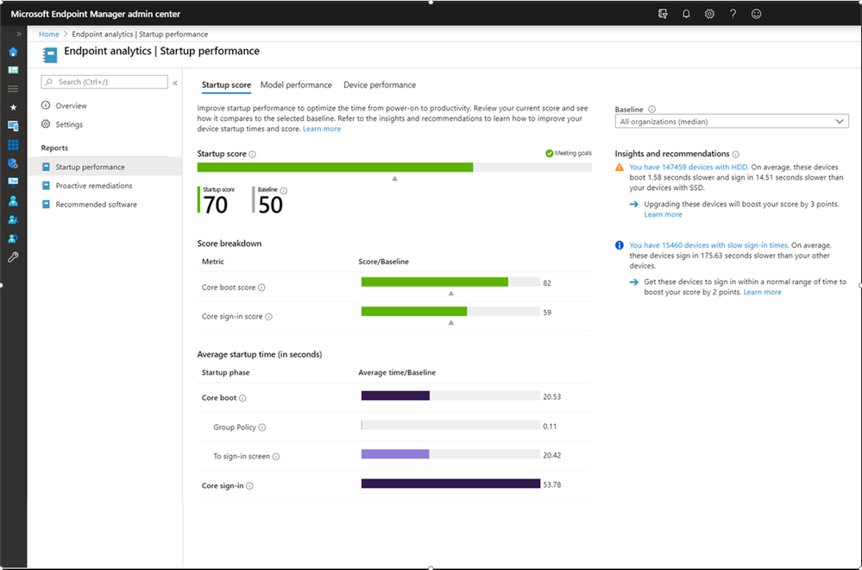Focus the Search (Ctrl+/) box
This screenshot has height=570, width=862.
[x=104, y=82]
